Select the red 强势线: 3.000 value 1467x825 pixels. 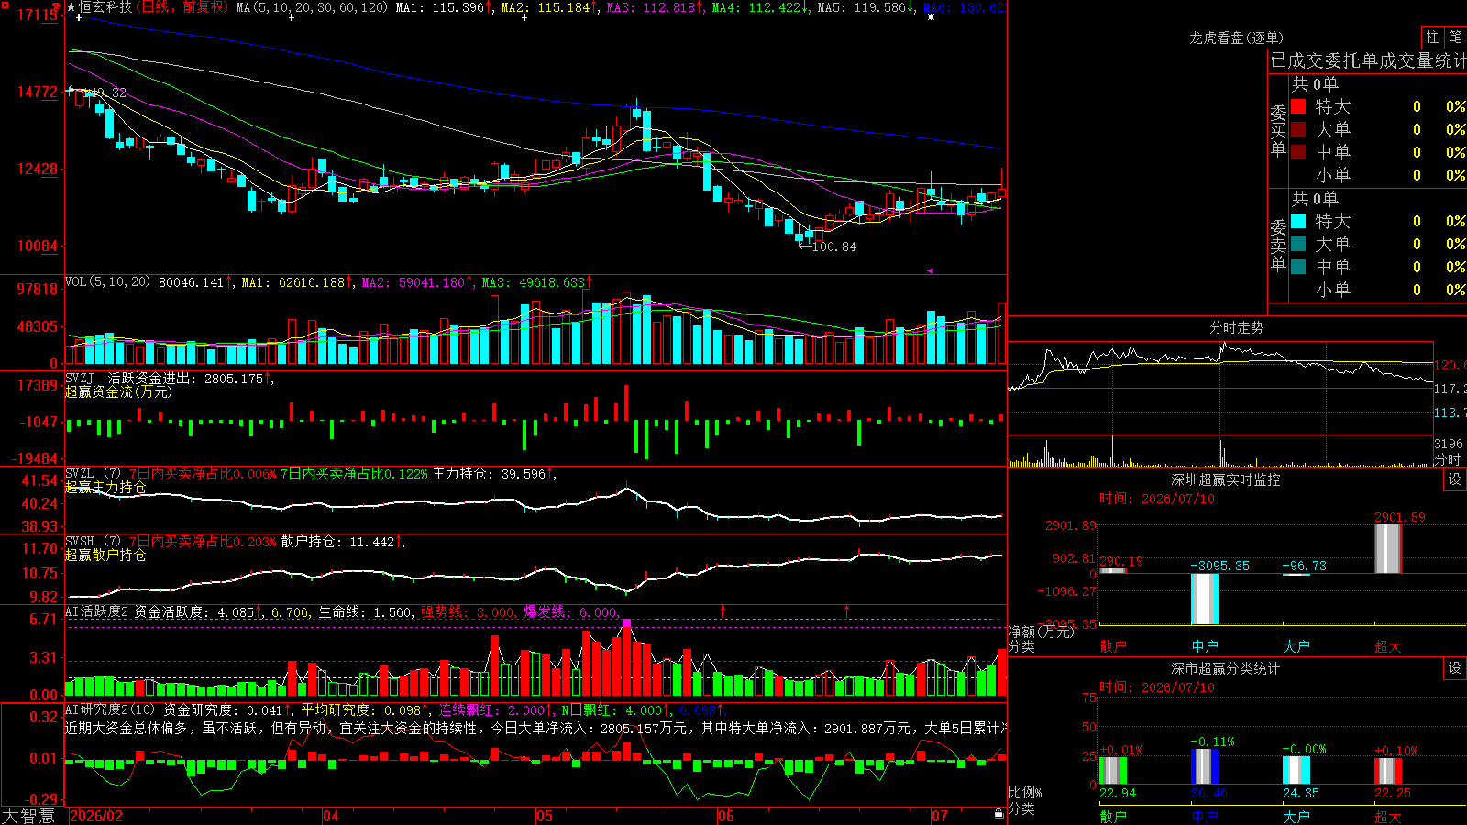pyautogui.click(x=468, y=611)
